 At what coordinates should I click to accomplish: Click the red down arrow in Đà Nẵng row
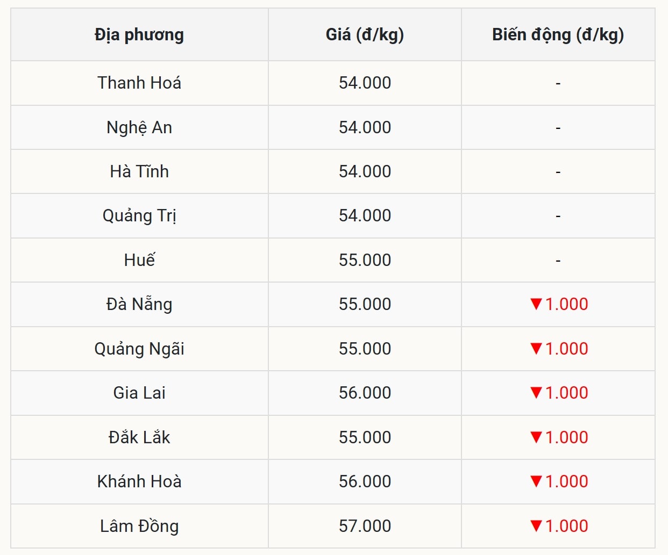536,304
